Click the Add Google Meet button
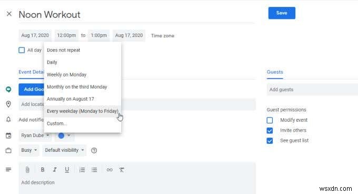358x194 pixels. [x=32, y=89]
